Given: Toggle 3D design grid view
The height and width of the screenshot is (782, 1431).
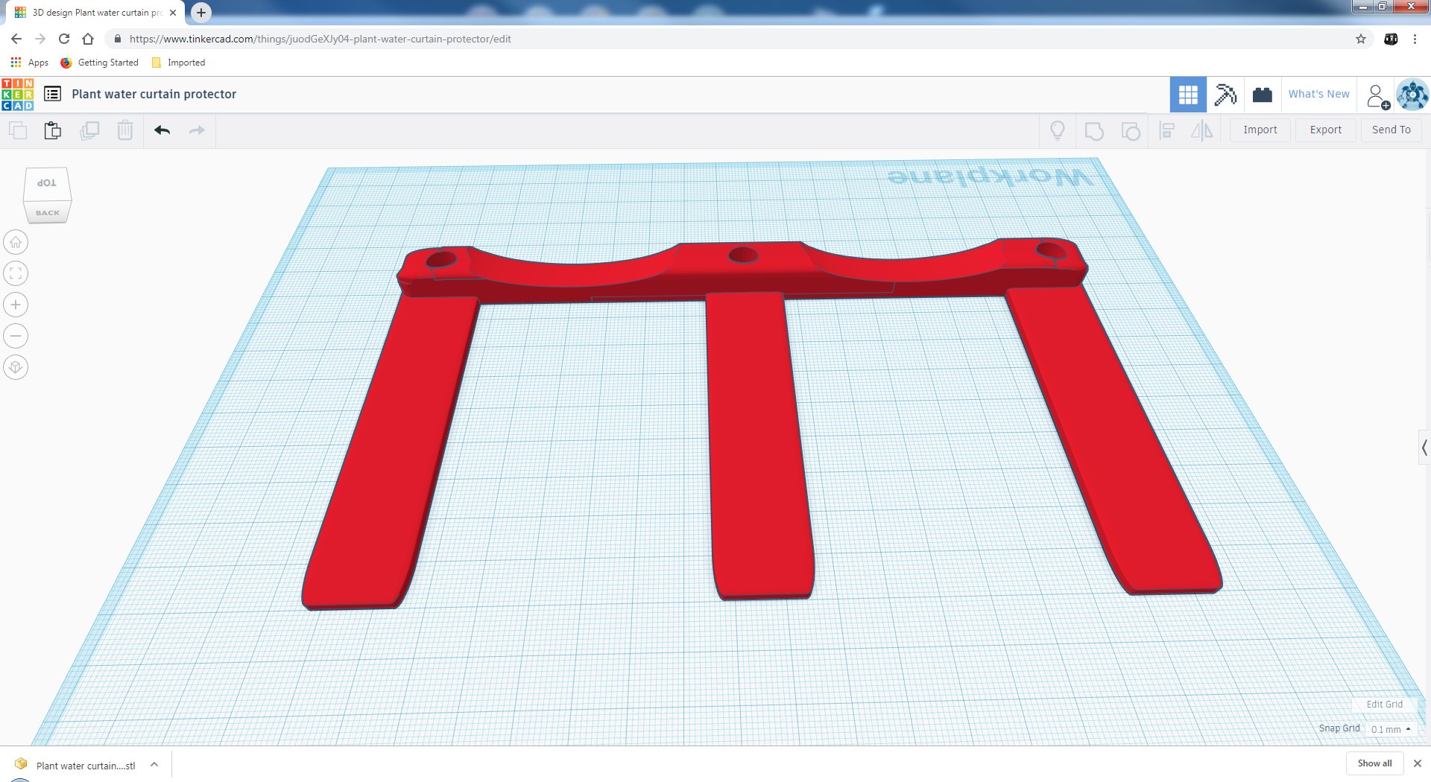Looking at the screenshot, I should 1188,95.
